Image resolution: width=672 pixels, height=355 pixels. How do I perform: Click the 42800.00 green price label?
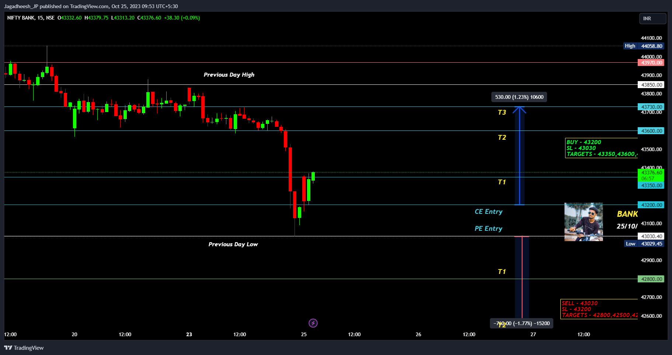(651, 279)
